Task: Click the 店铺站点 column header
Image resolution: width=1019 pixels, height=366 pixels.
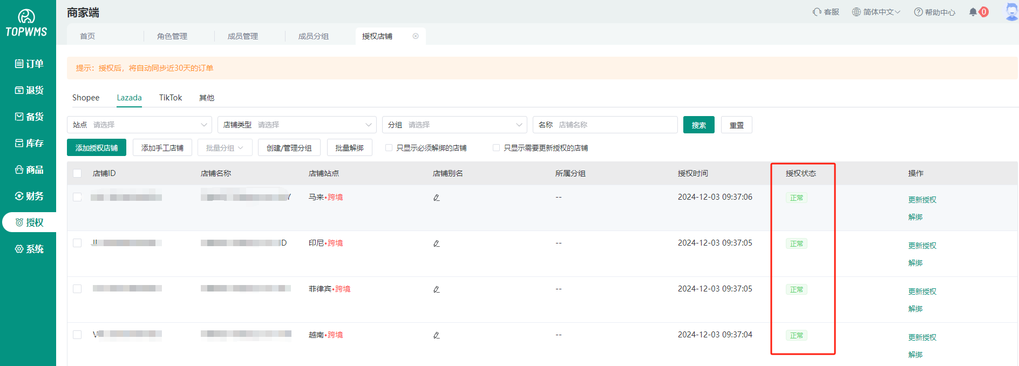Action: (x=324, y=173)
